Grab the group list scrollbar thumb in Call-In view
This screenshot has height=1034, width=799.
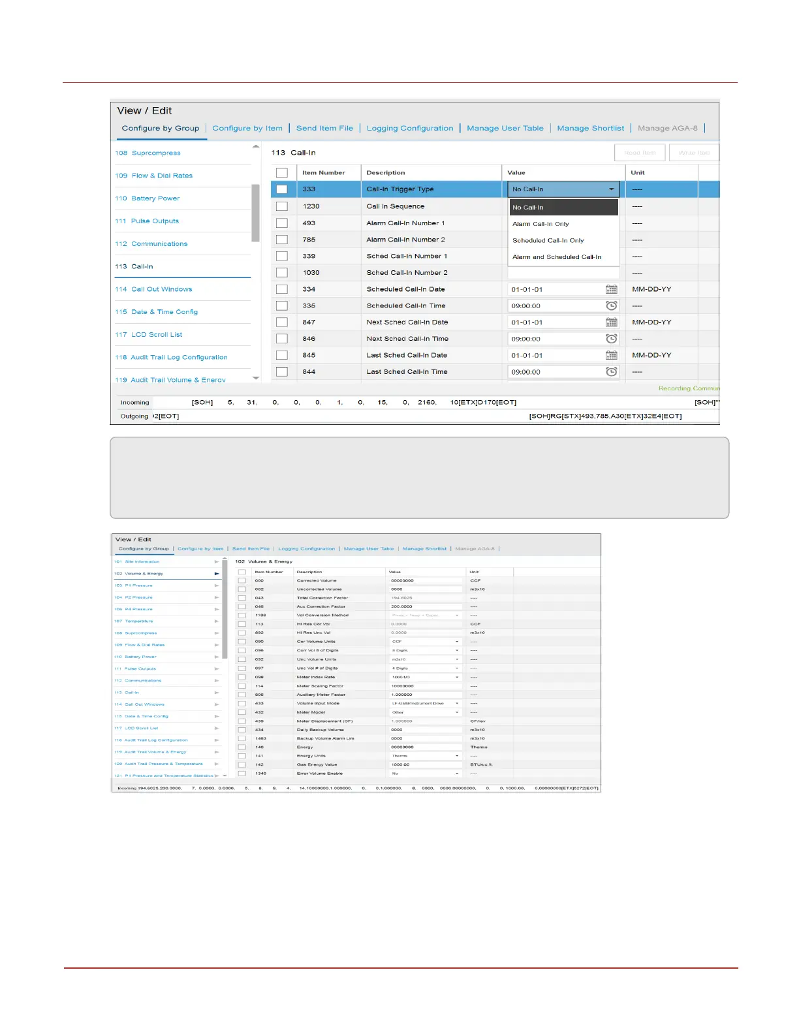pyautogui.click(x=256, y=214)
